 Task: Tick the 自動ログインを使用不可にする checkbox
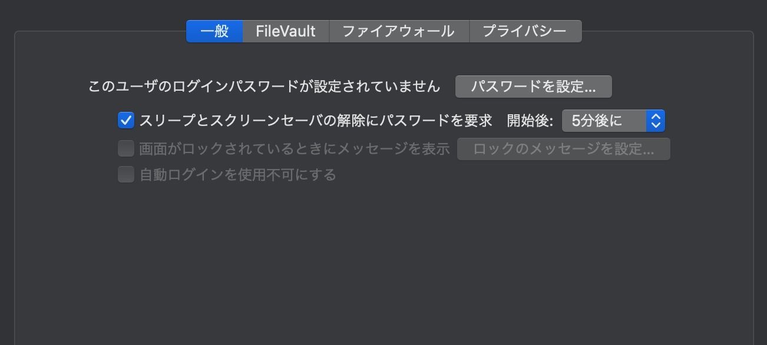click(x=126, y=174)
